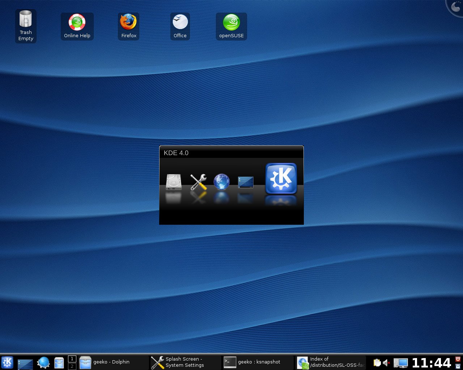Switch to the geeko : ksnapshot task
This screenshot has width=463, height=370.
[x=257, y=362]
